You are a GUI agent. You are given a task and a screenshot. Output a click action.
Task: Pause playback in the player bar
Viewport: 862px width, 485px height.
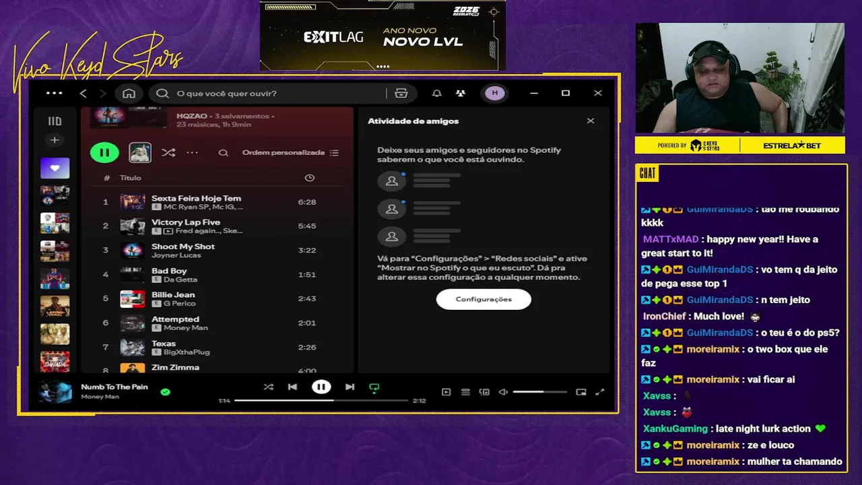tap(321, 387)
